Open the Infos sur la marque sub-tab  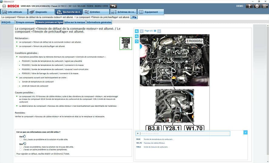pos(75,22)
